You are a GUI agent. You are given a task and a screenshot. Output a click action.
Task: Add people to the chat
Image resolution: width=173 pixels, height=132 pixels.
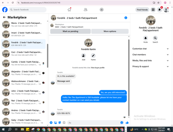pos(83,55)
